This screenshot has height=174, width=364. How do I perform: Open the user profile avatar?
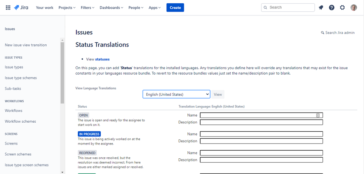point(353,8)
